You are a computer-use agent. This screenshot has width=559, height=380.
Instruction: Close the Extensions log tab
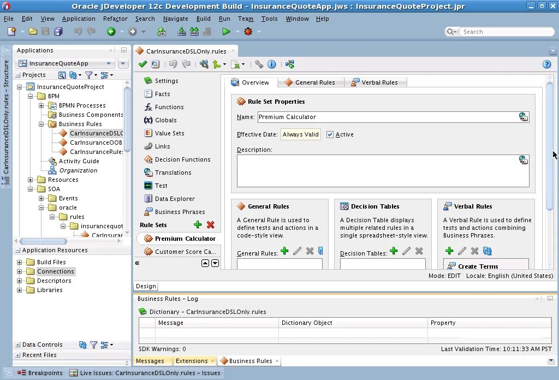(212, 361)
